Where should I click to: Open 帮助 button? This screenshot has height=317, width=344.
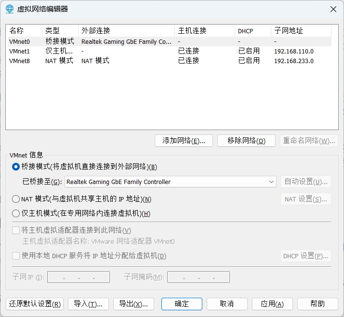(318, 304)
